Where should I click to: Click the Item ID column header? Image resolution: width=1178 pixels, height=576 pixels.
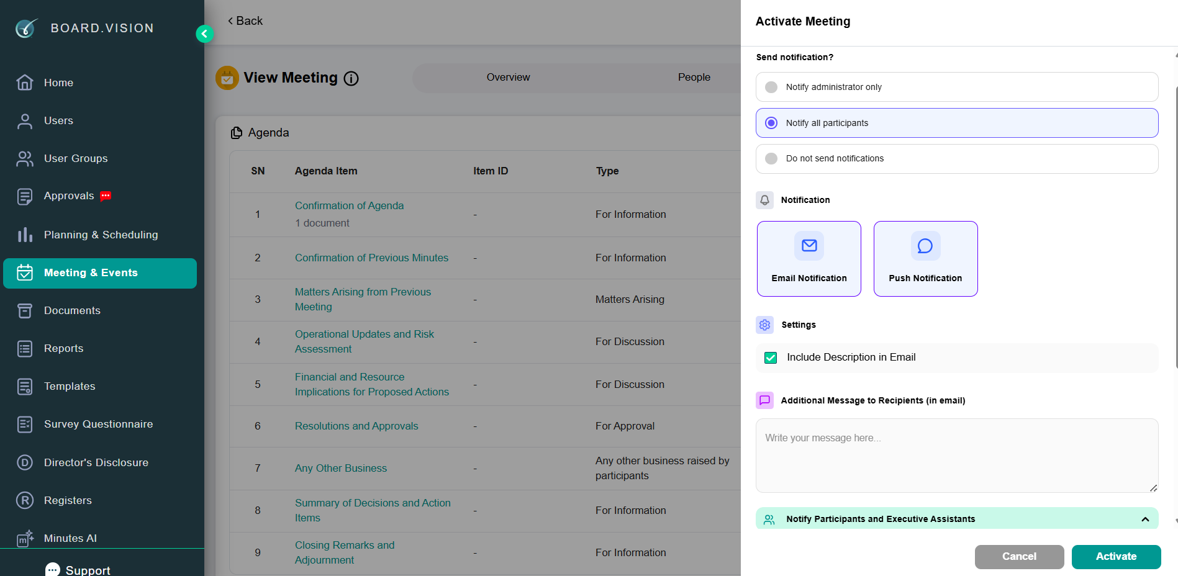click(491, 171)
